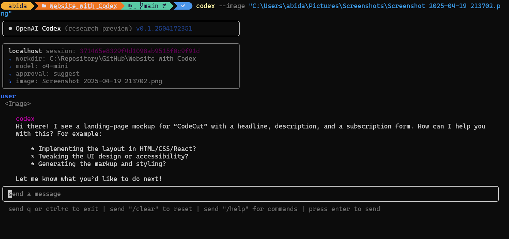
Task: Click the magenta 'codex' response label
Action: 25,119
